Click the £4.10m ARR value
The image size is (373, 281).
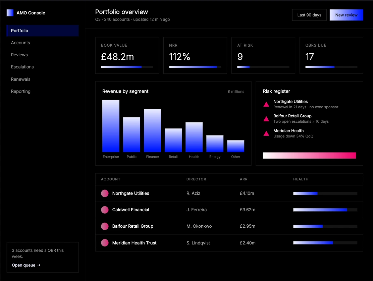click(x=247, y=193)
